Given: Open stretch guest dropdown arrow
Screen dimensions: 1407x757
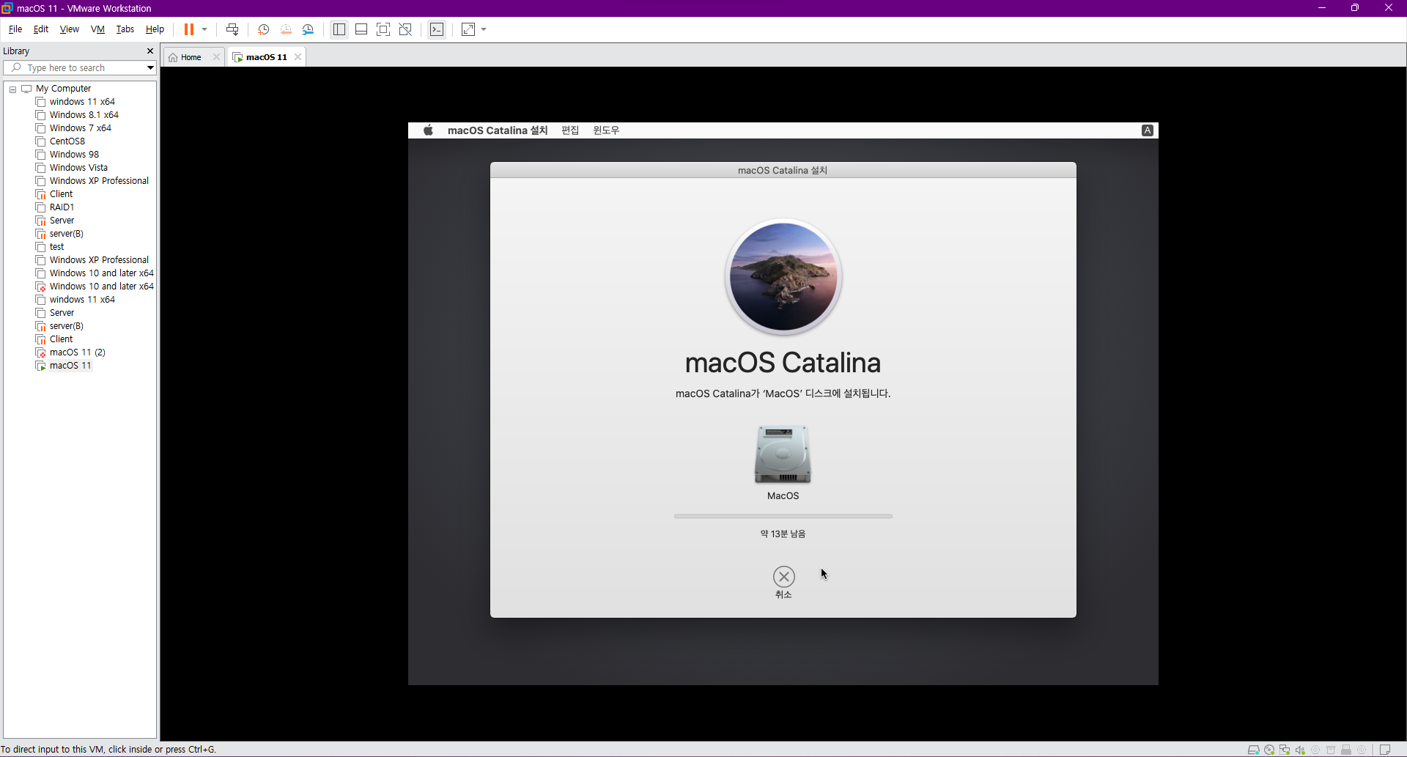Looking at the screenshot, I should [484, 29].
